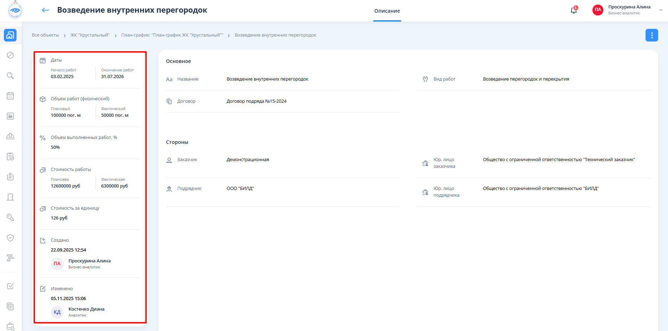
Task: Open the three-dot actions menu
Action: pos(651,35)
